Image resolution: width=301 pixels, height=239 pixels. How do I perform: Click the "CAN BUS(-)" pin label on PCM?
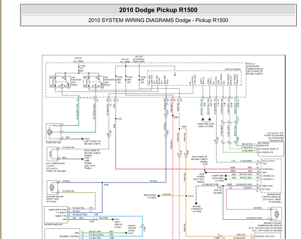click(268, 179)
